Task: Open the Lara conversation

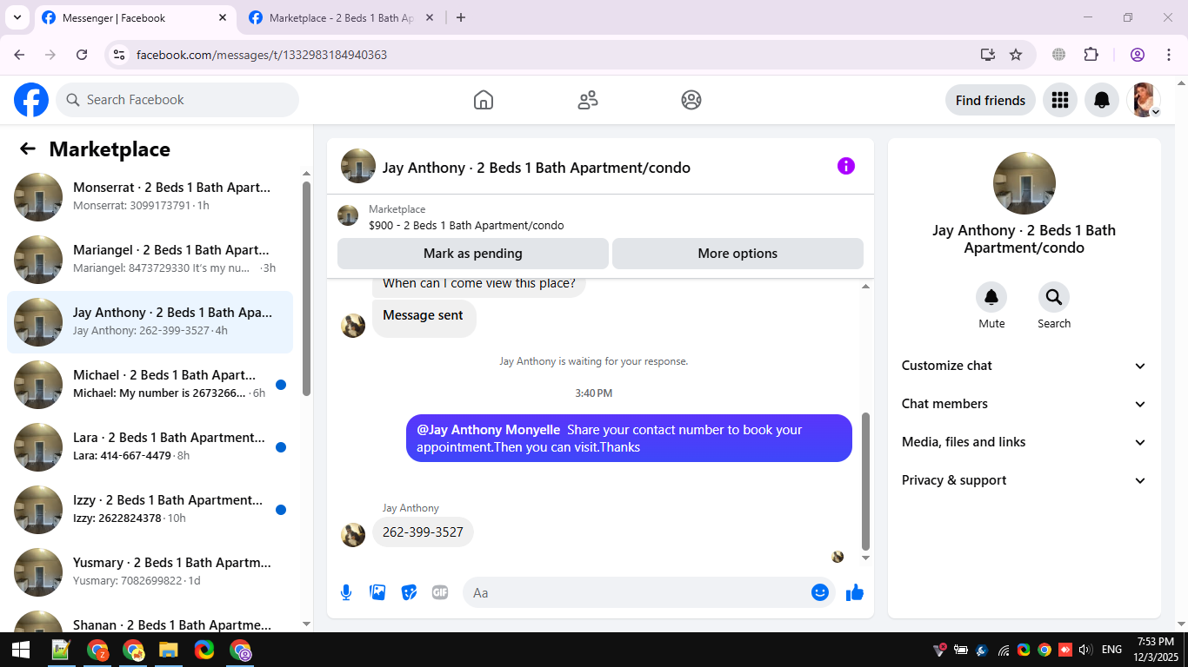Action: coord(150,446)
